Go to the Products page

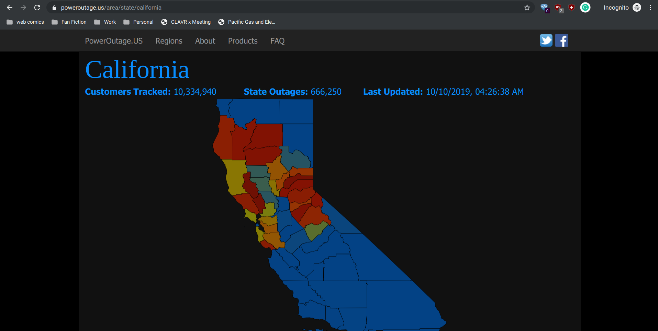pos(243,41)
